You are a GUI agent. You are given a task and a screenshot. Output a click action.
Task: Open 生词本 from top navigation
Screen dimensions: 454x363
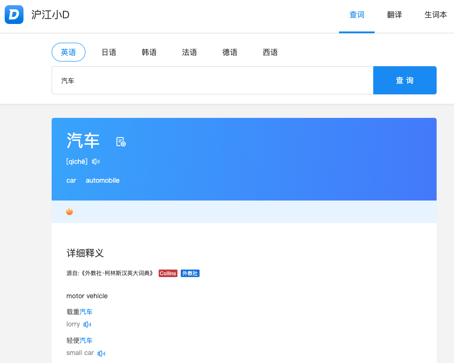click(436, 15)
